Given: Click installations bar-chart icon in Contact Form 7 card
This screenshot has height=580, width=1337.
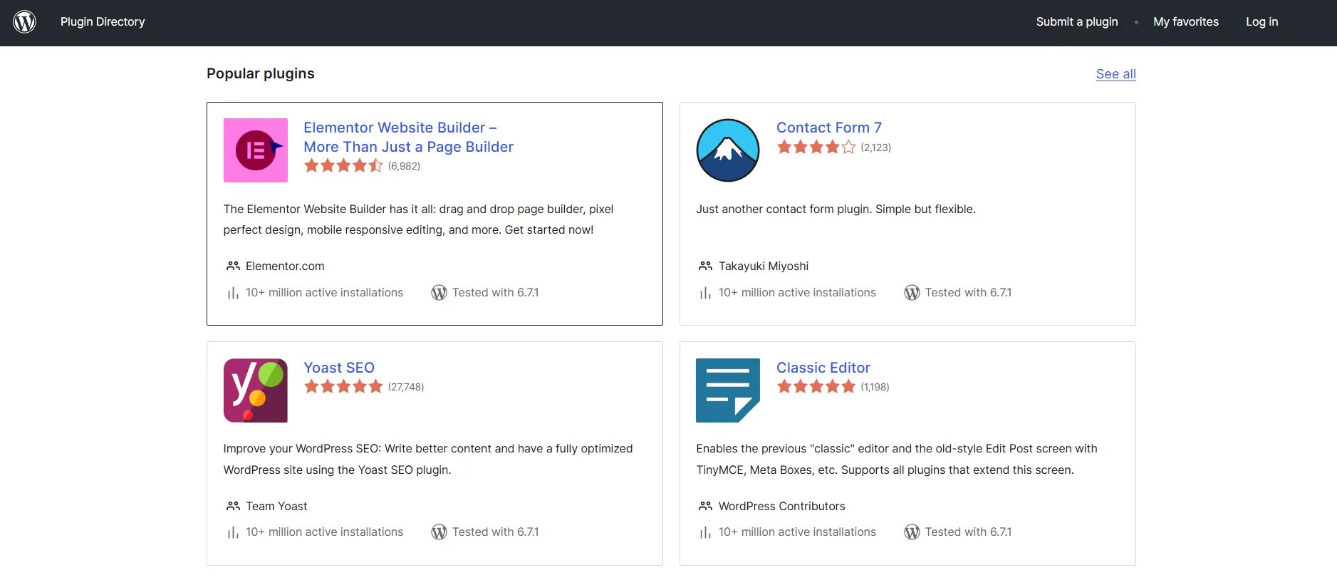Looking at the screenshot, I should point(705,293).
